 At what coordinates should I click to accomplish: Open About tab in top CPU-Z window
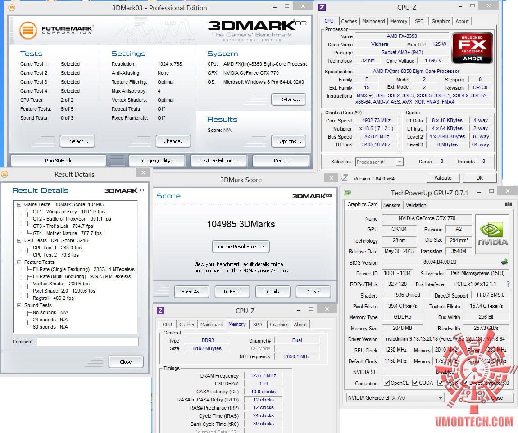462,21
